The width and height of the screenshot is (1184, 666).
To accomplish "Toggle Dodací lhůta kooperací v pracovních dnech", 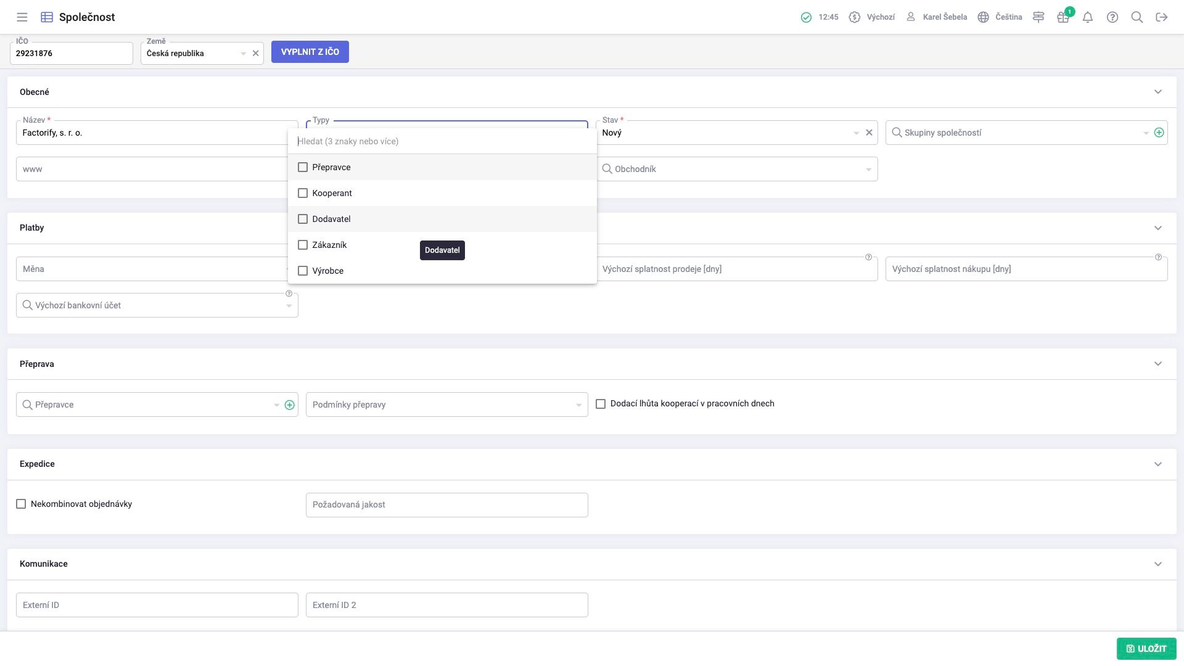I will tap(601, 404).
